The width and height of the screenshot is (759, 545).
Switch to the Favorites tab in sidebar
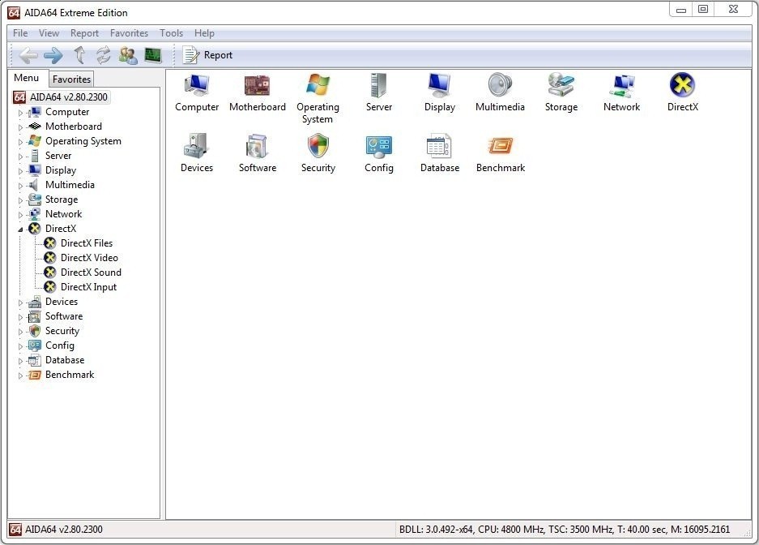pos(71,79)
